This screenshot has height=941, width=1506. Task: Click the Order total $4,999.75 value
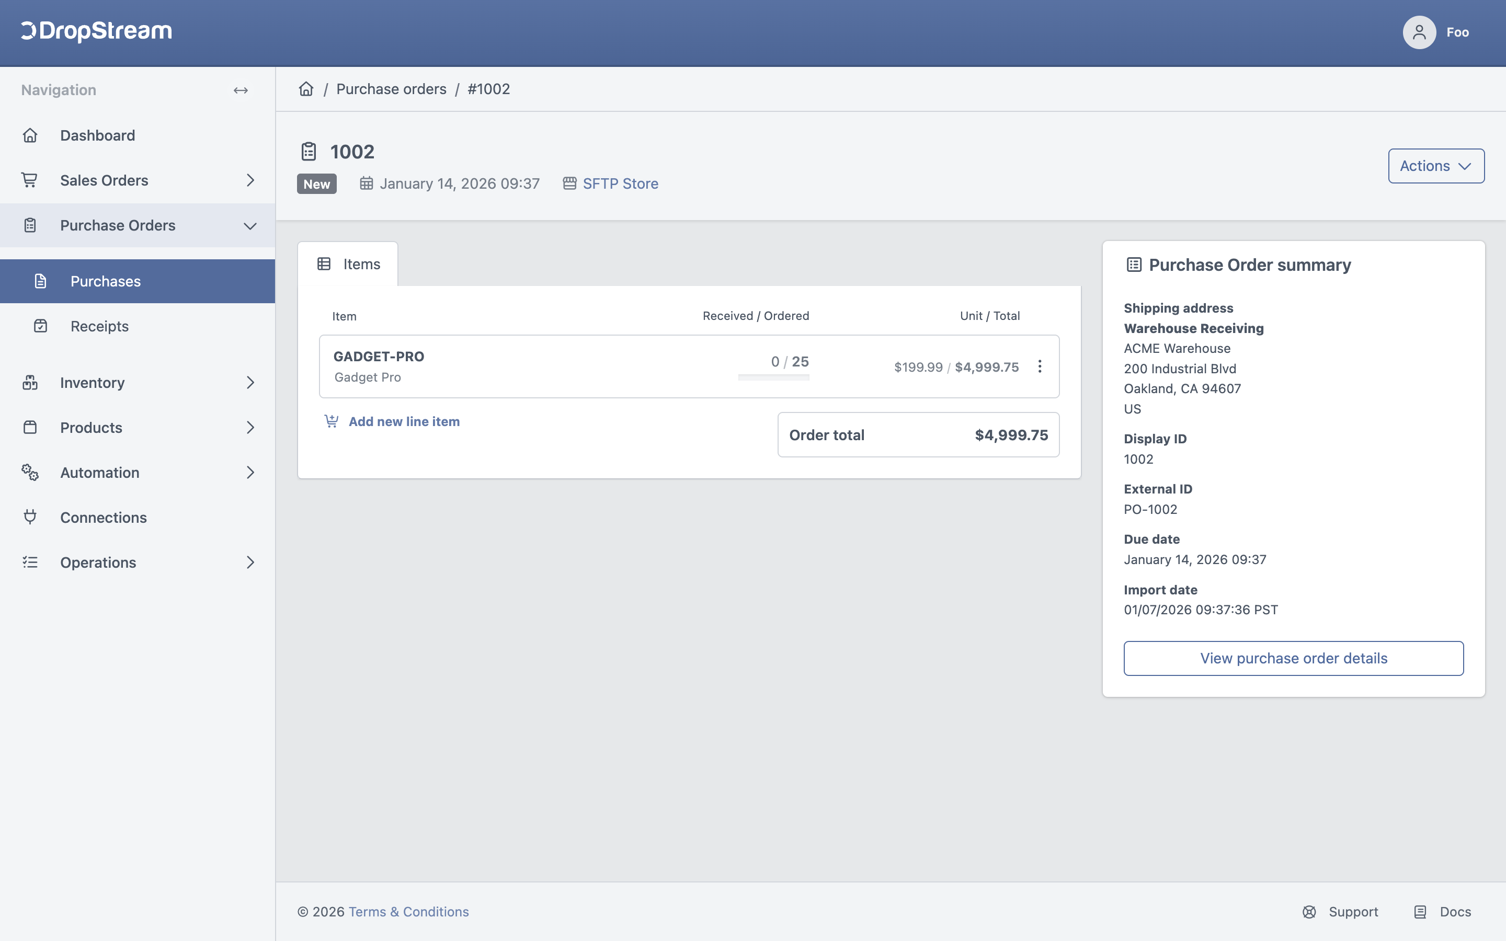pos(1011,435)
